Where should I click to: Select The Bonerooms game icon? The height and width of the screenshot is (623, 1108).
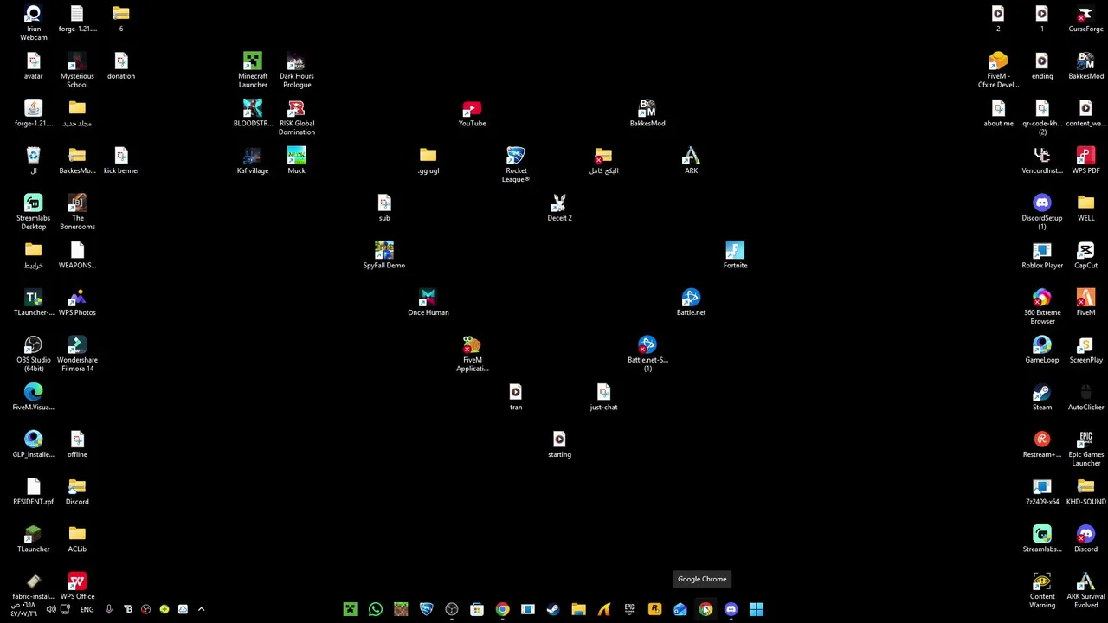tap(77, 212)
